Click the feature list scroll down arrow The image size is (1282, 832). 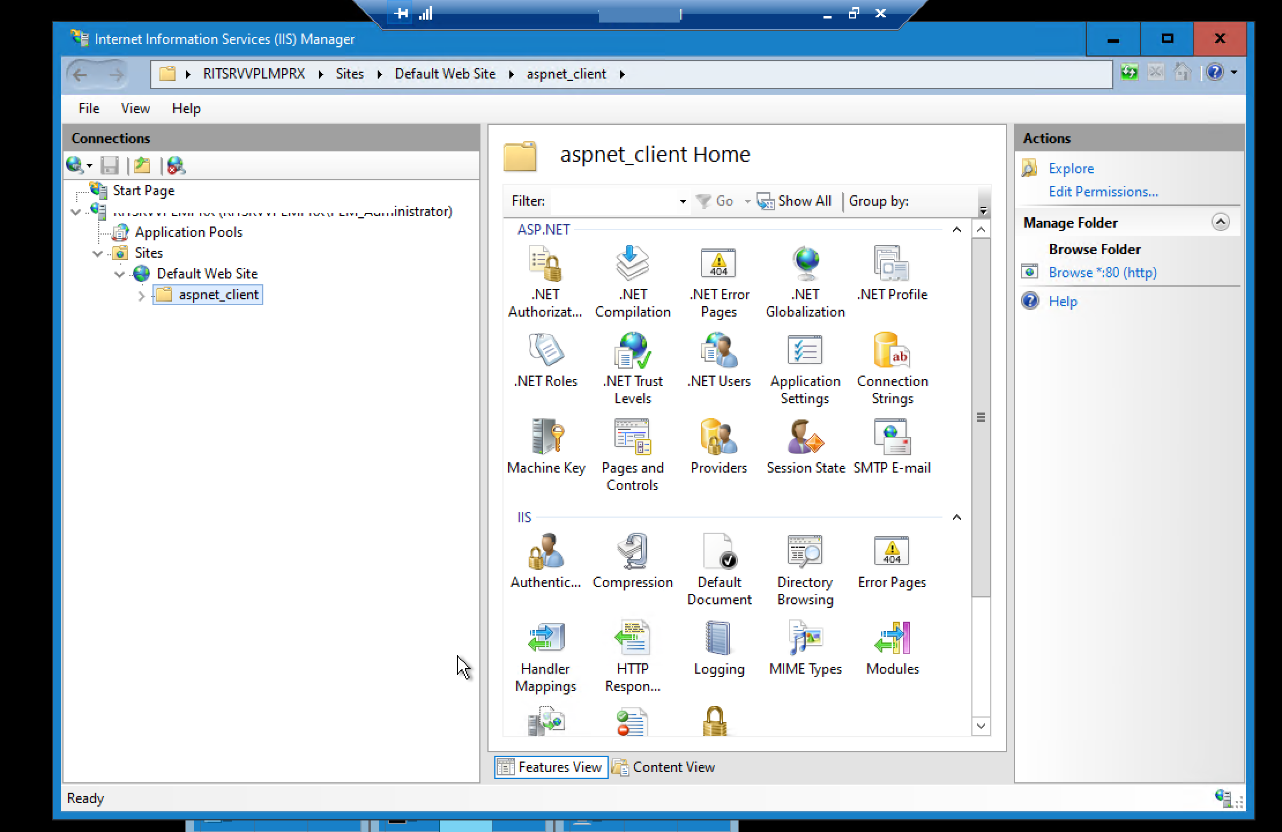(981, 726)
